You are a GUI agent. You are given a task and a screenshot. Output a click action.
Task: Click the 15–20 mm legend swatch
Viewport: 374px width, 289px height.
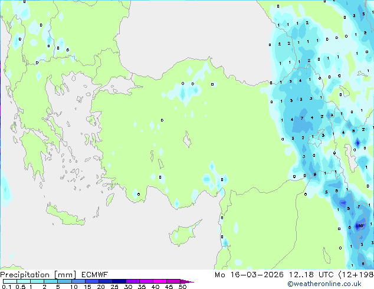click(x=91, y=281)
